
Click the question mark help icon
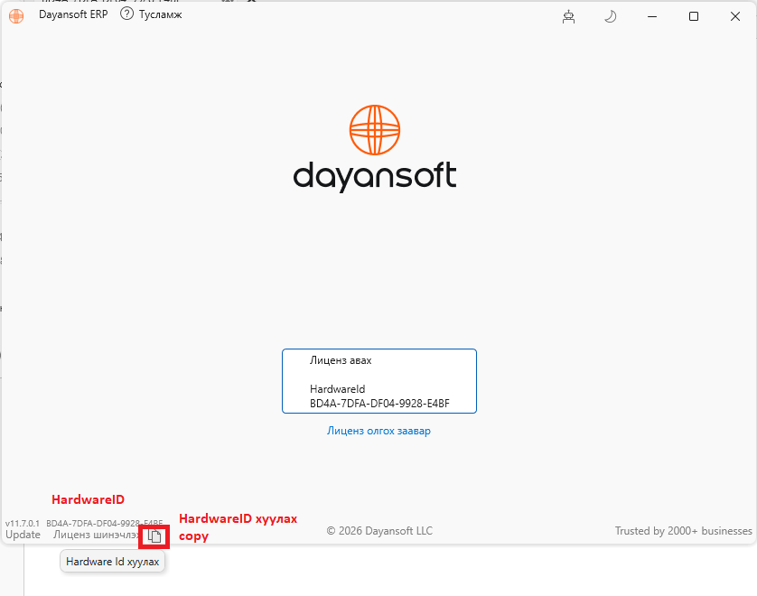click(126, 14)
